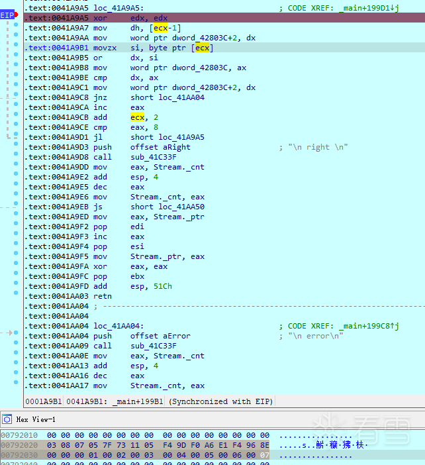Select 'pop esi' at 0041A9F4
Screen dimensions: 425x465
[119, 246]
